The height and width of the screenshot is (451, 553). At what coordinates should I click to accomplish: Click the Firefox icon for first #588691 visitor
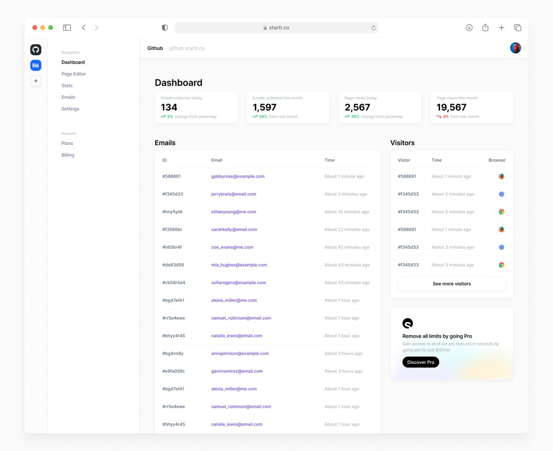(x=501, y=176)
